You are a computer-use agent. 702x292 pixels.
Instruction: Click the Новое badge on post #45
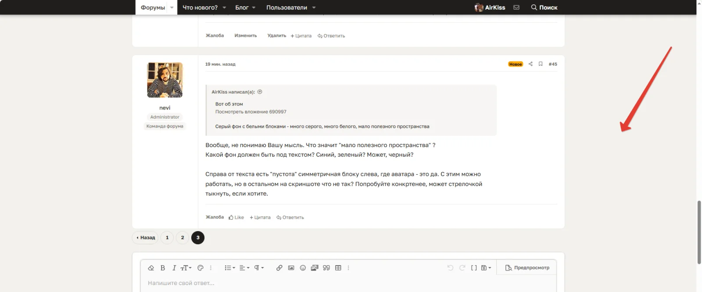pos(516,64)
